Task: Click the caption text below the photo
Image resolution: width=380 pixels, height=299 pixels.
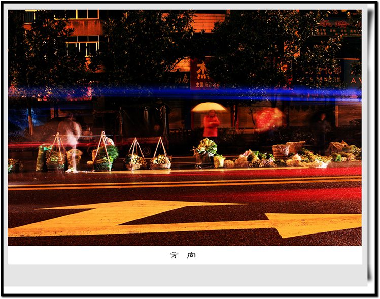Action: click(x=183, y=255)
